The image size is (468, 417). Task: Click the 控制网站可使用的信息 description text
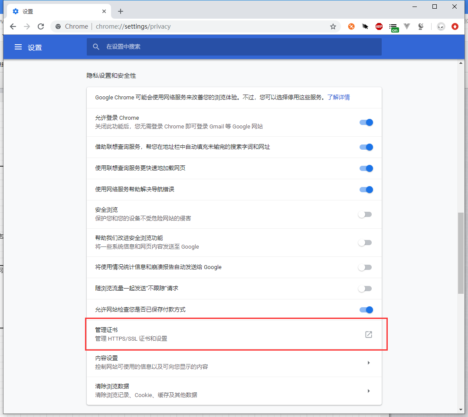coord(151,367)
